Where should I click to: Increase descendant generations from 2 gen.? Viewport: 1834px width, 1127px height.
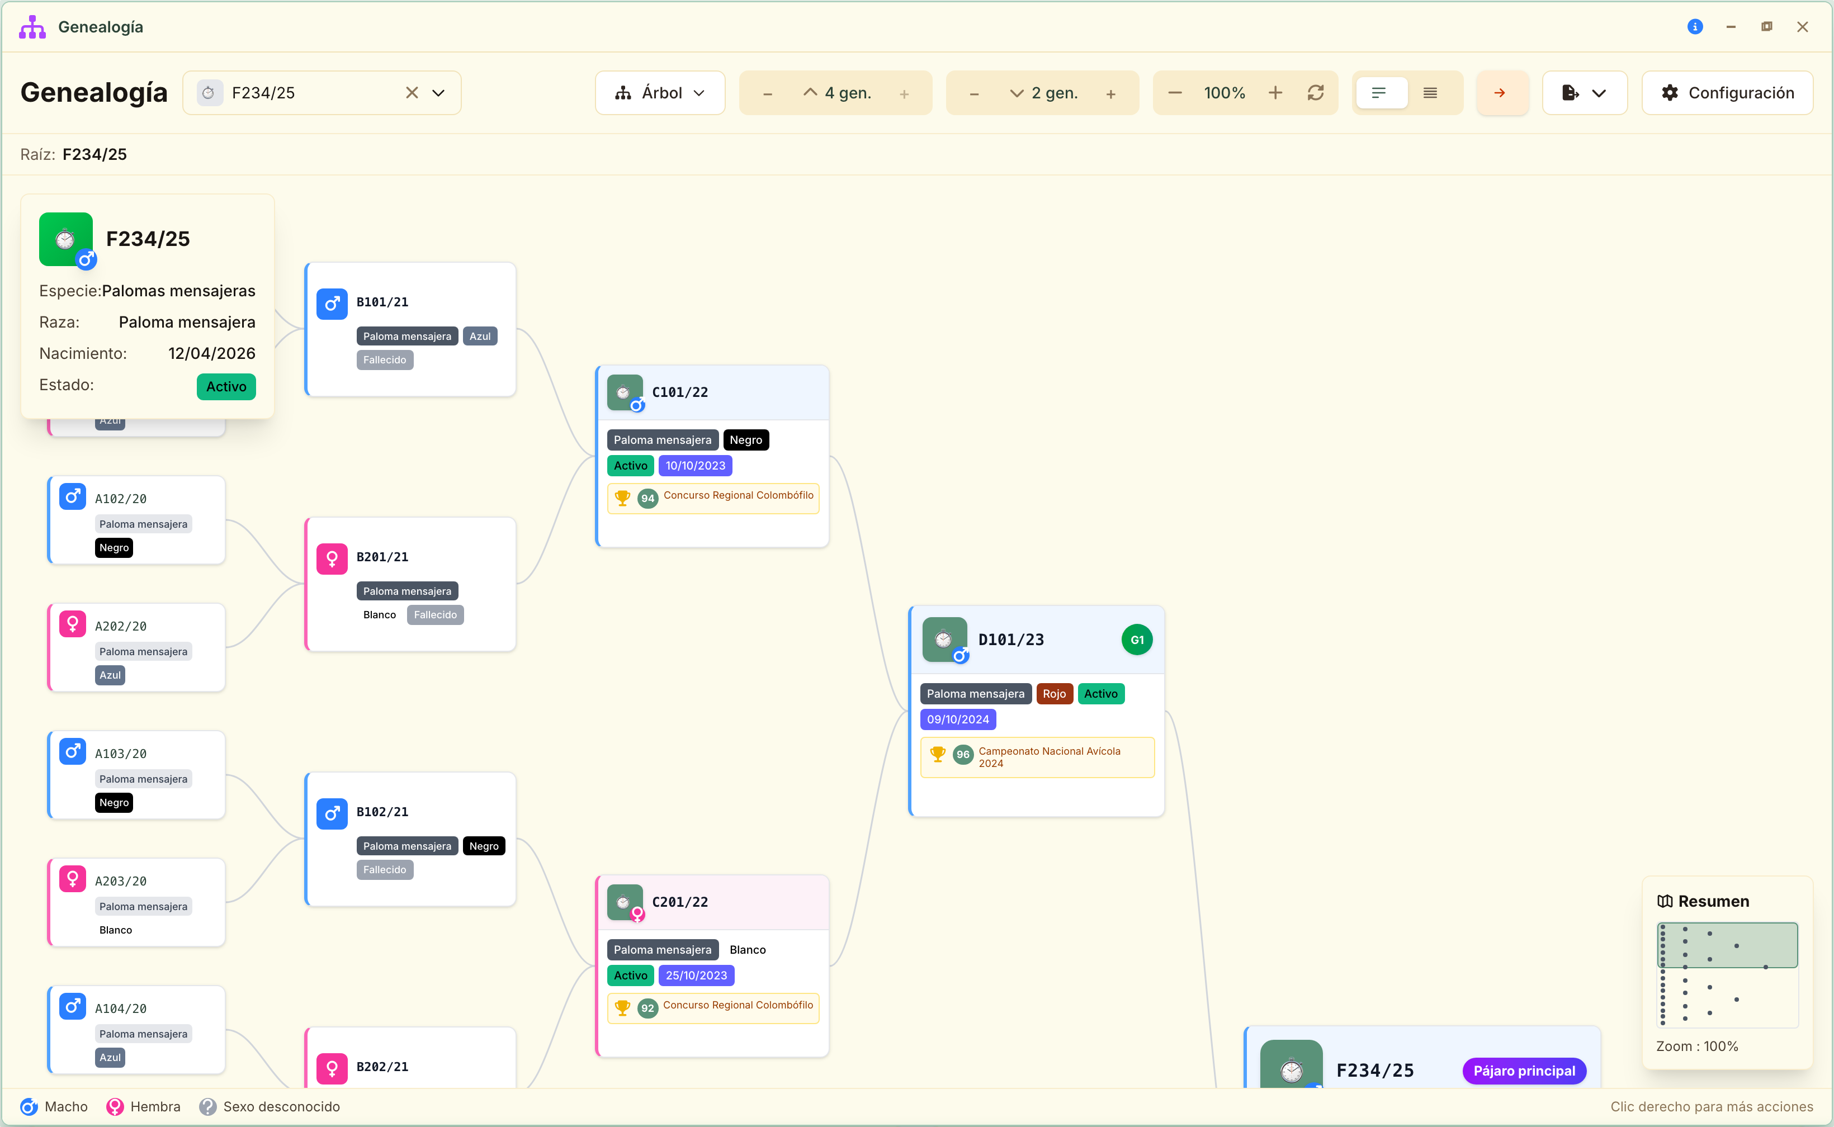pyautogui.click(x=1111, y=94)
